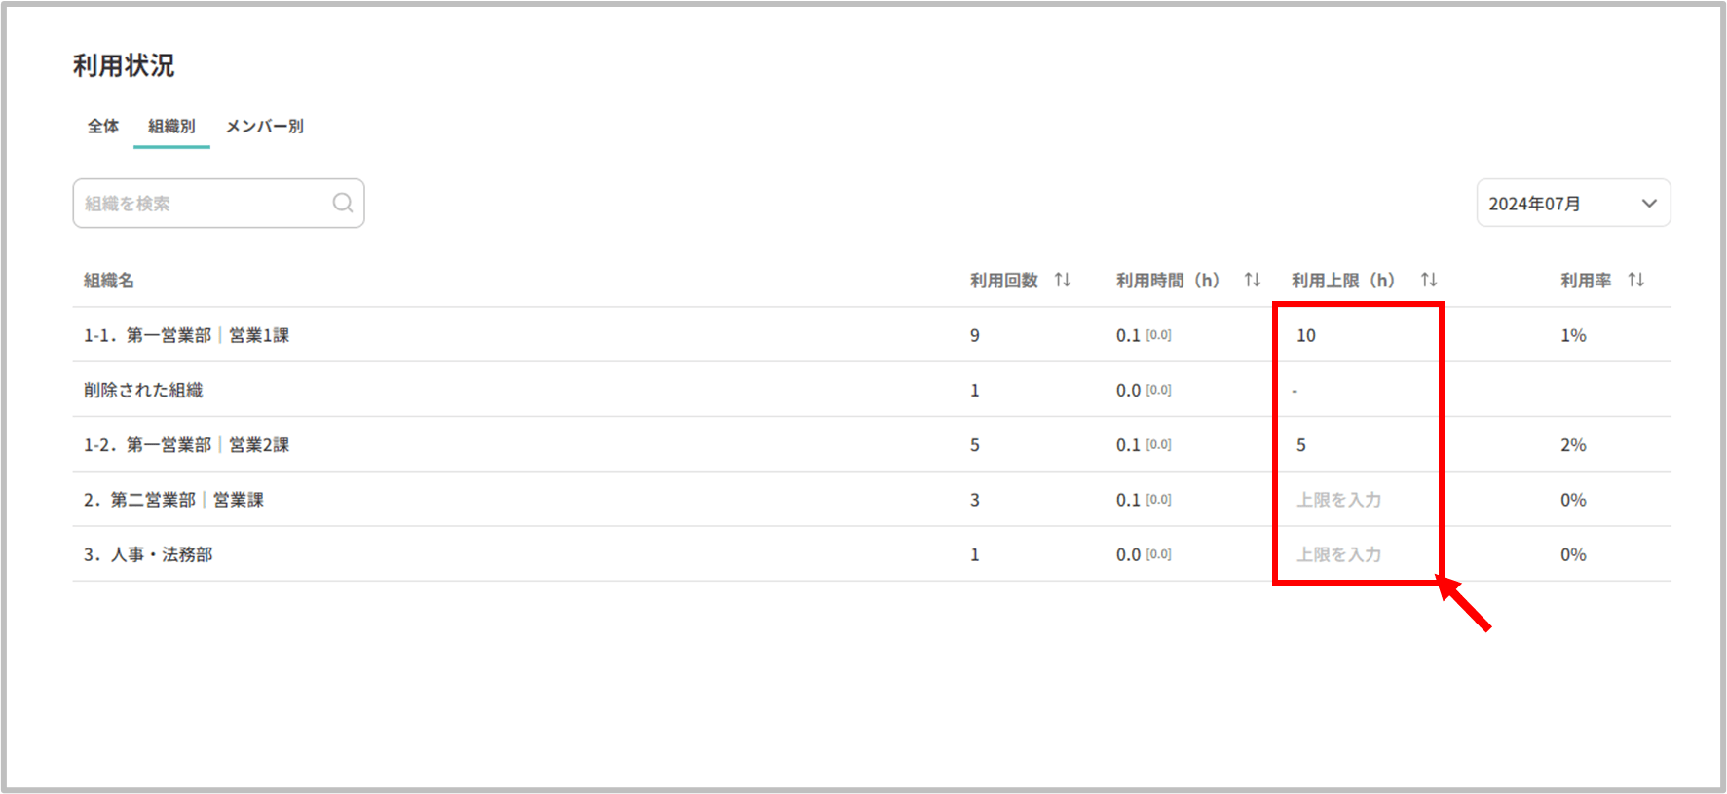Image resolution: width=1727 pixels, height=794 pixels.
Task: Open the 2024年07月 month dropdown
Action: (x=1573, y=204)
